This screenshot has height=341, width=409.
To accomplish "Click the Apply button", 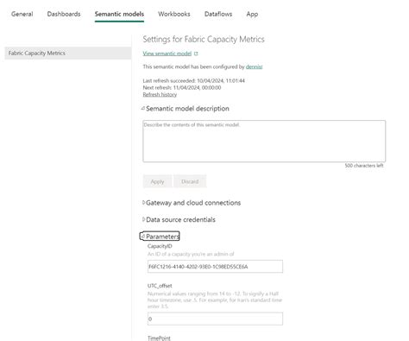I will click(157, 181).
